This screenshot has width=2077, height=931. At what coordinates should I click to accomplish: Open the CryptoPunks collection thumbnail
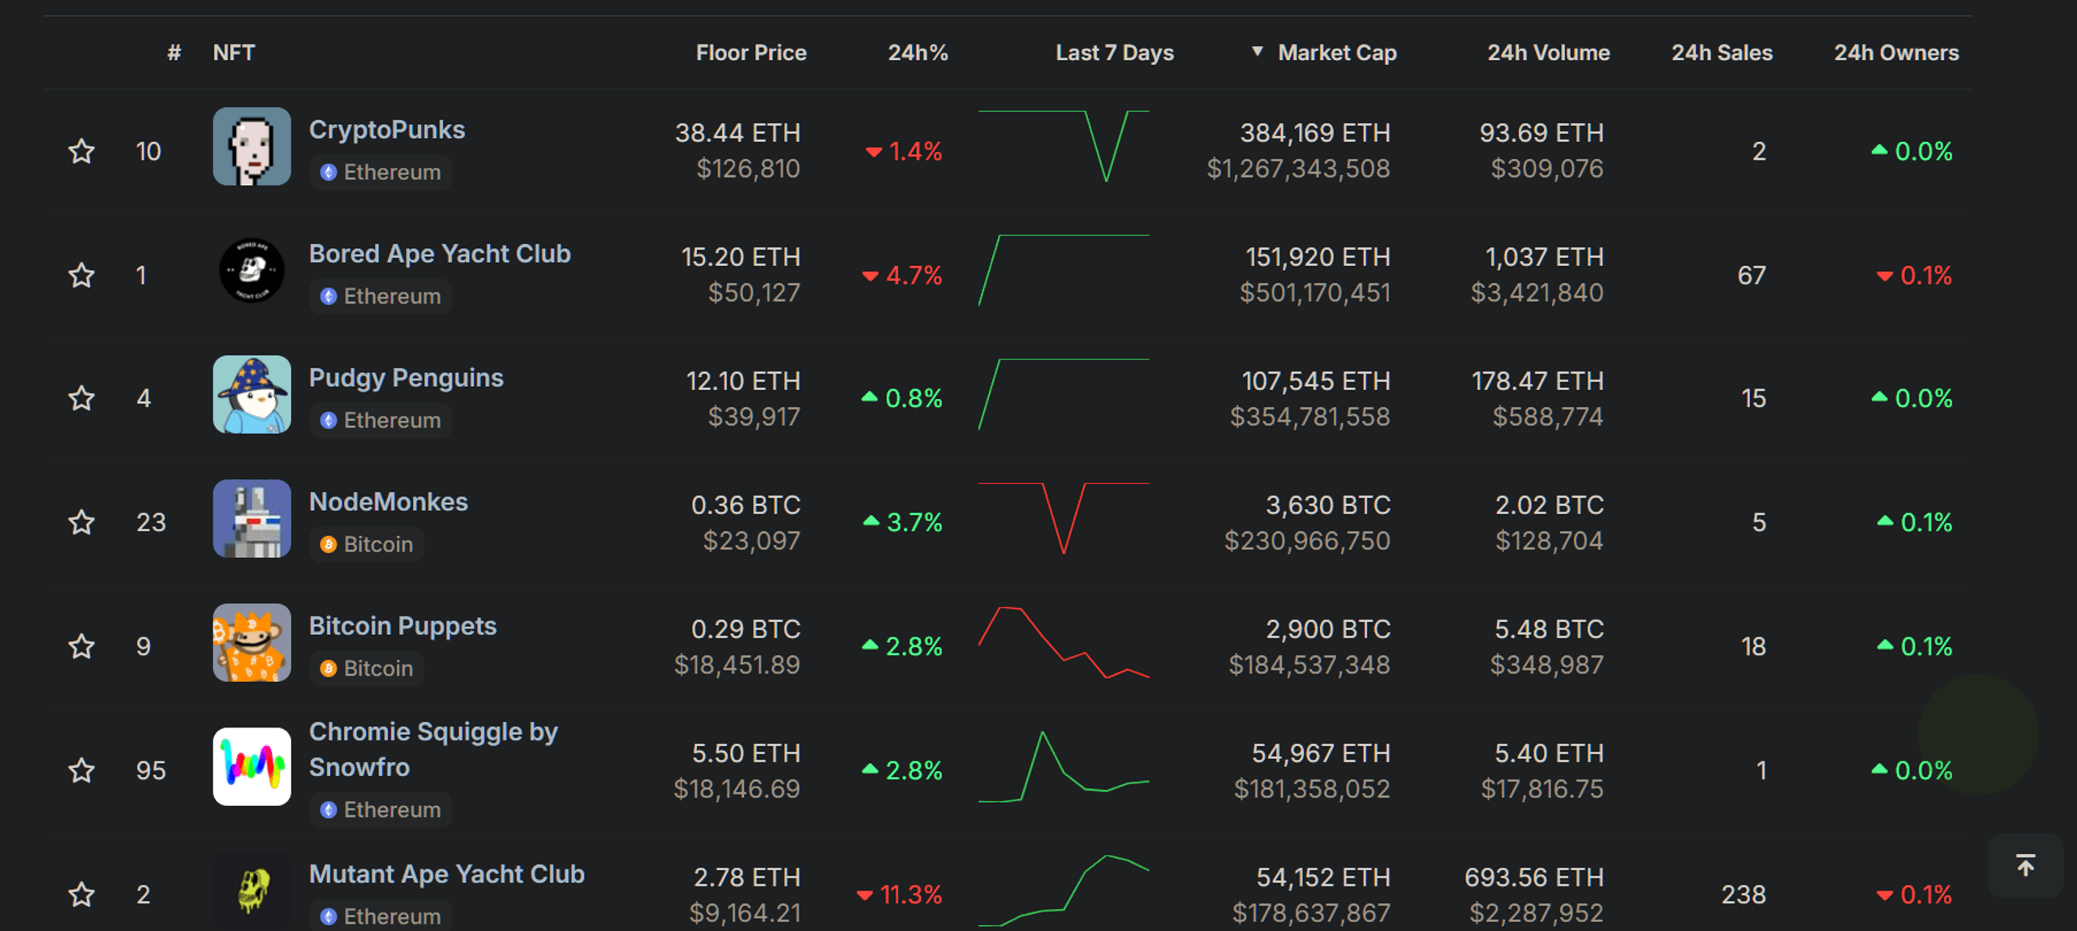coord(252,147)
